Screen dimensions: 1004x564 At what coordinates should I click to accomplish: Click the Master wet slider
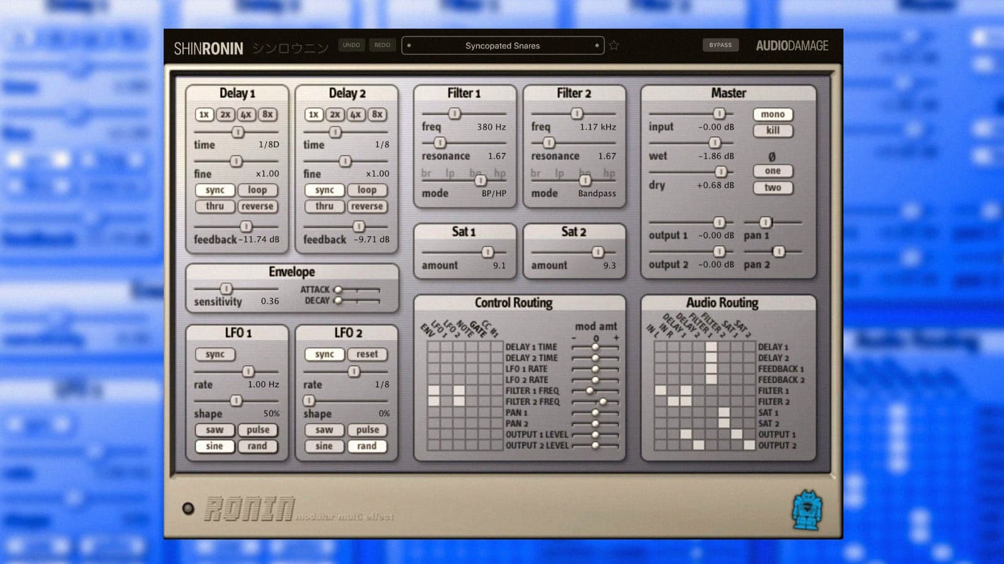point(692,143)
